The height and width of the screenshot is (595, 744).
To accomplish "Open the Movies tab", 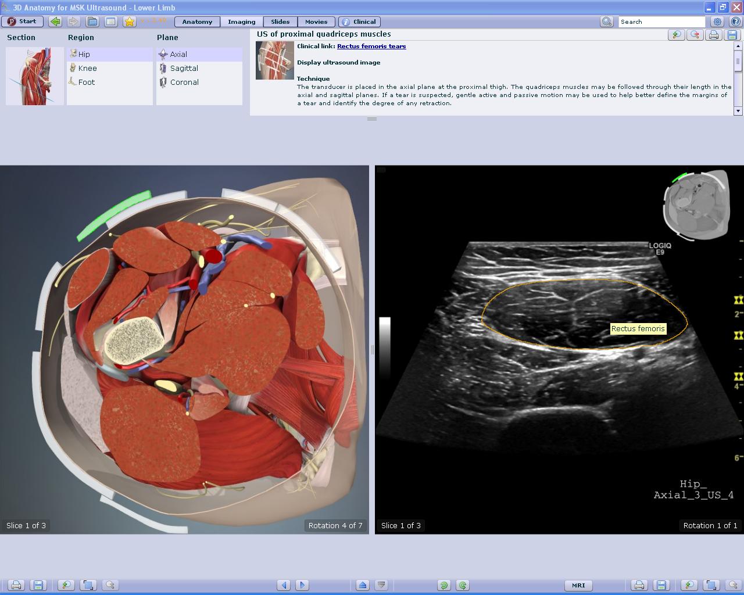I will coord(316,21).
